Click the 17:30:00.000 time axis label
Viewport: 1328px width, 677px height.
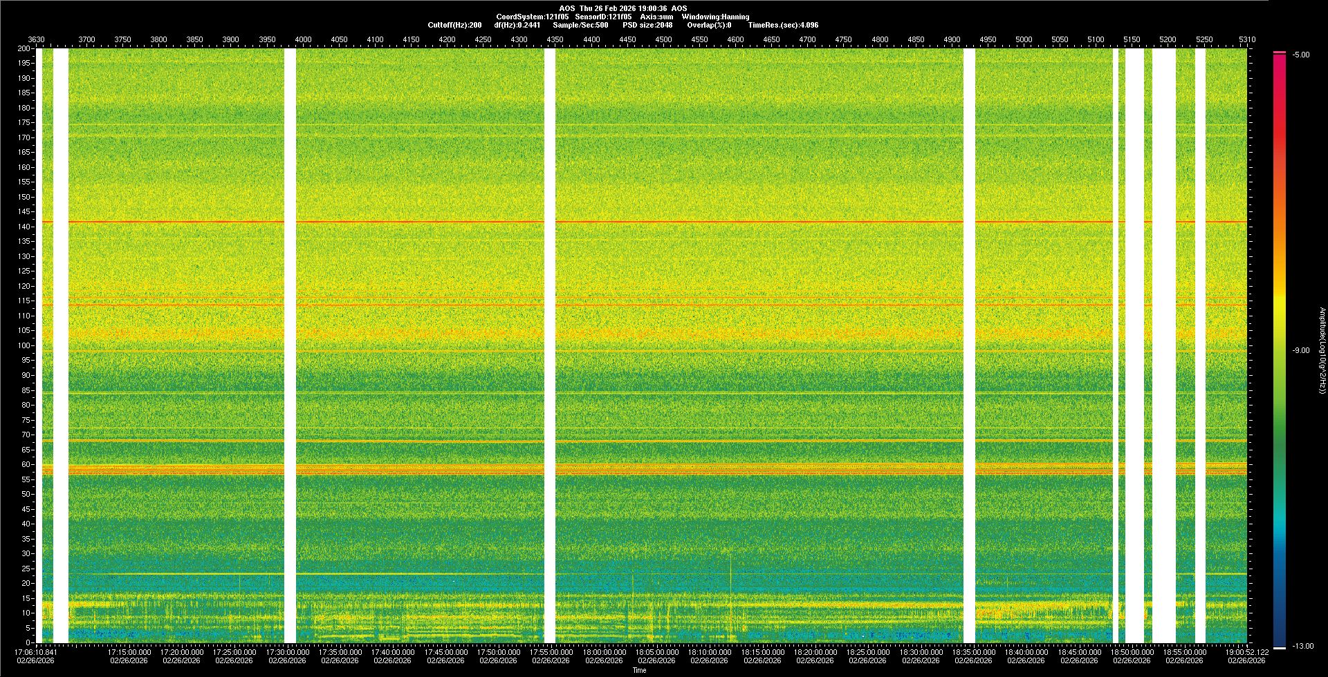288,652
